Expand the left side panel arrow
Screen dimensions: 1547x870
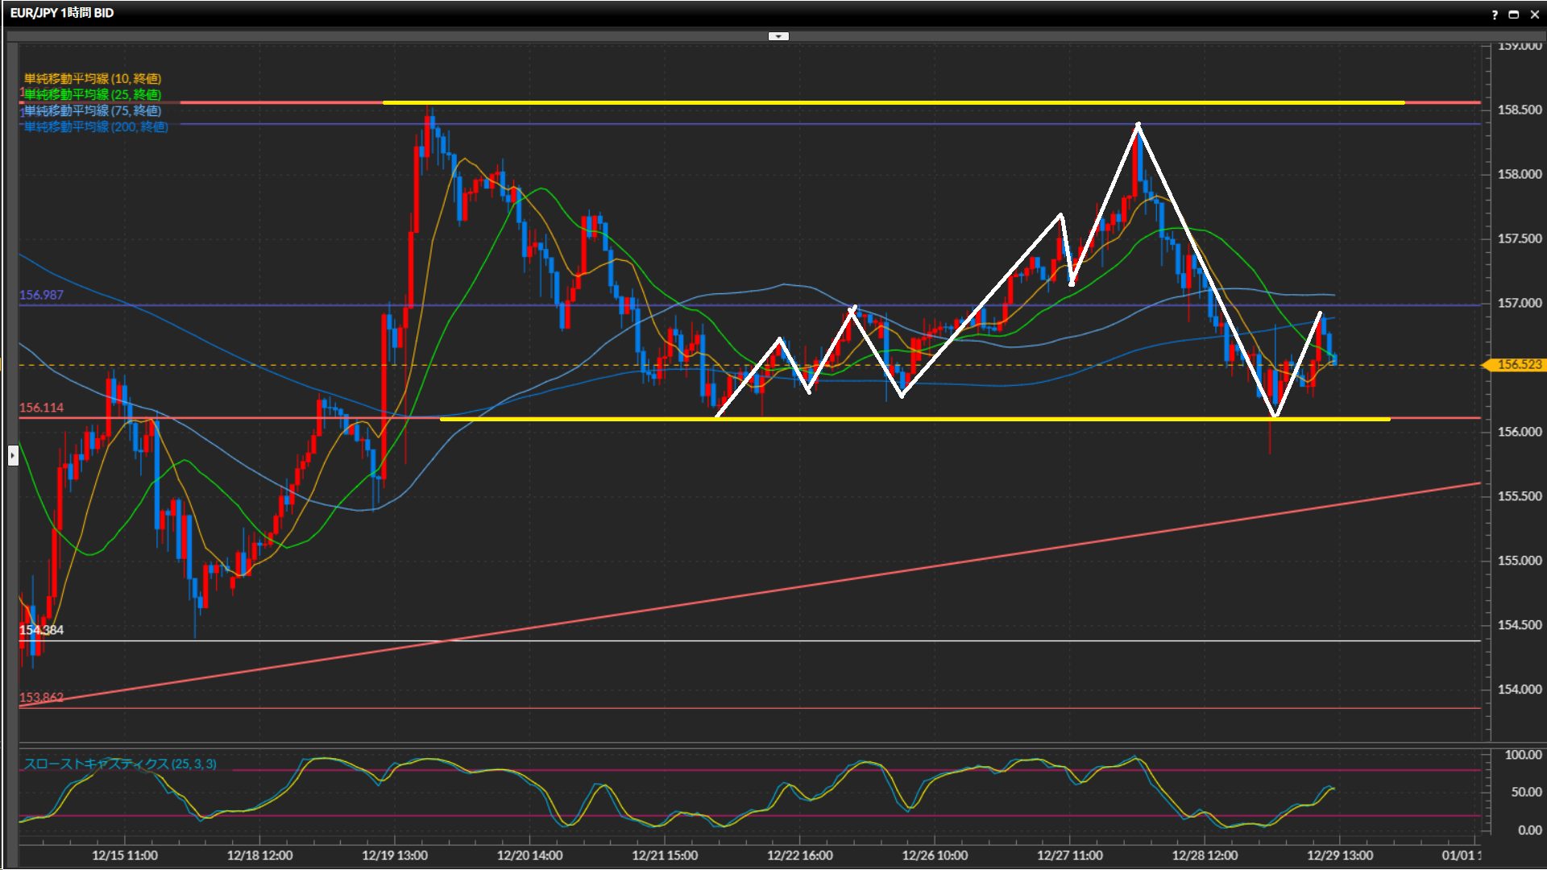(13, 456)
